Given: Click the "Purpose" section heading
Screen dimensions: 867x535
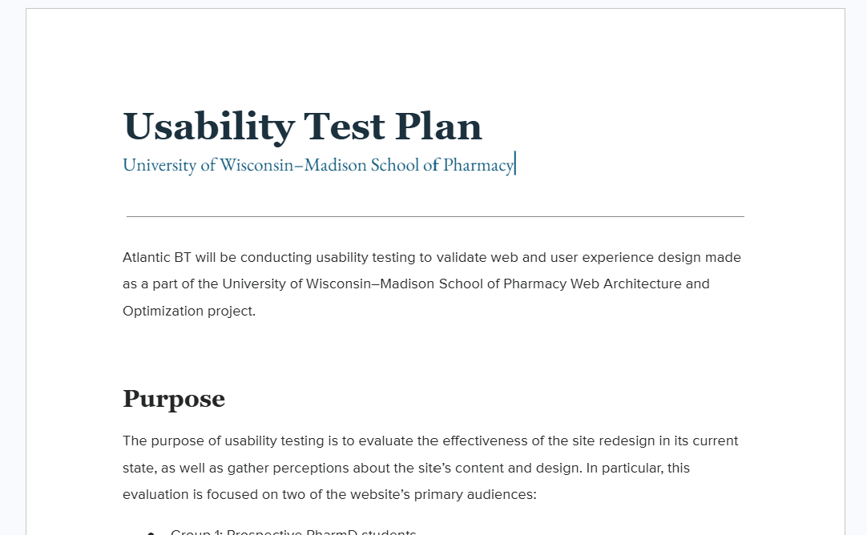Looking at the screenshot, I should coord(174,399).
